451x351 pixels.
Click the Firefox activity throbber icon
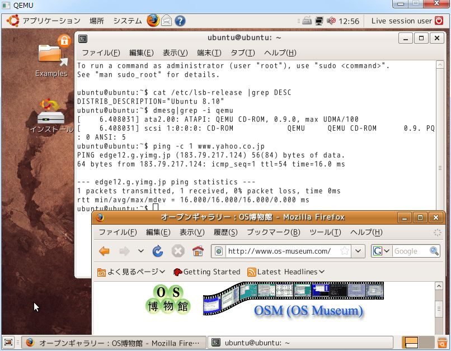pos(437,233)
